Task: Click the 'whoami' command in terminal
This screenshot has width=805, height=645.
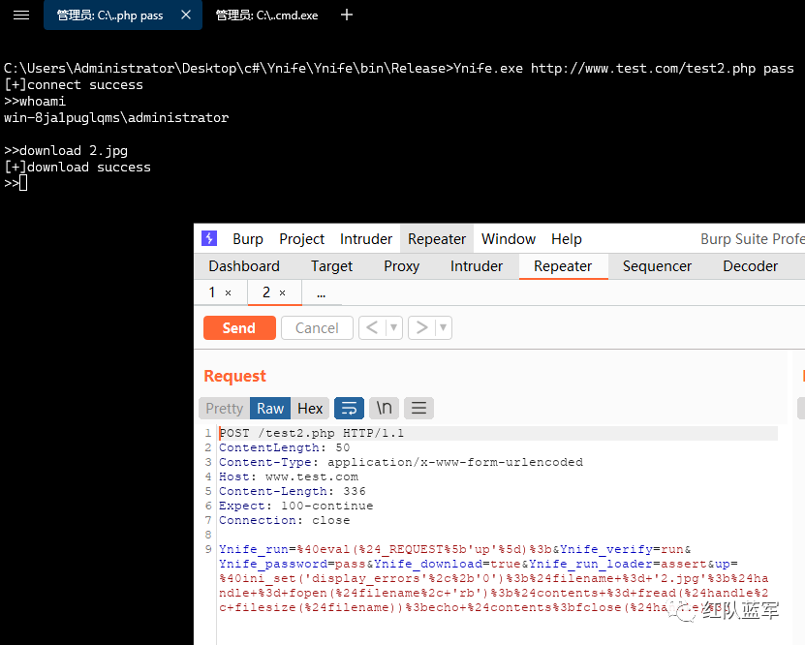Action: point(43,102)
